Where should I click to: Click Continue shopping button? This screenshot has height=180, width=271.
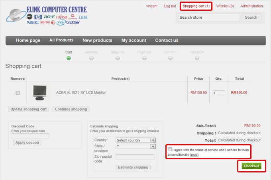coord(71,109)
